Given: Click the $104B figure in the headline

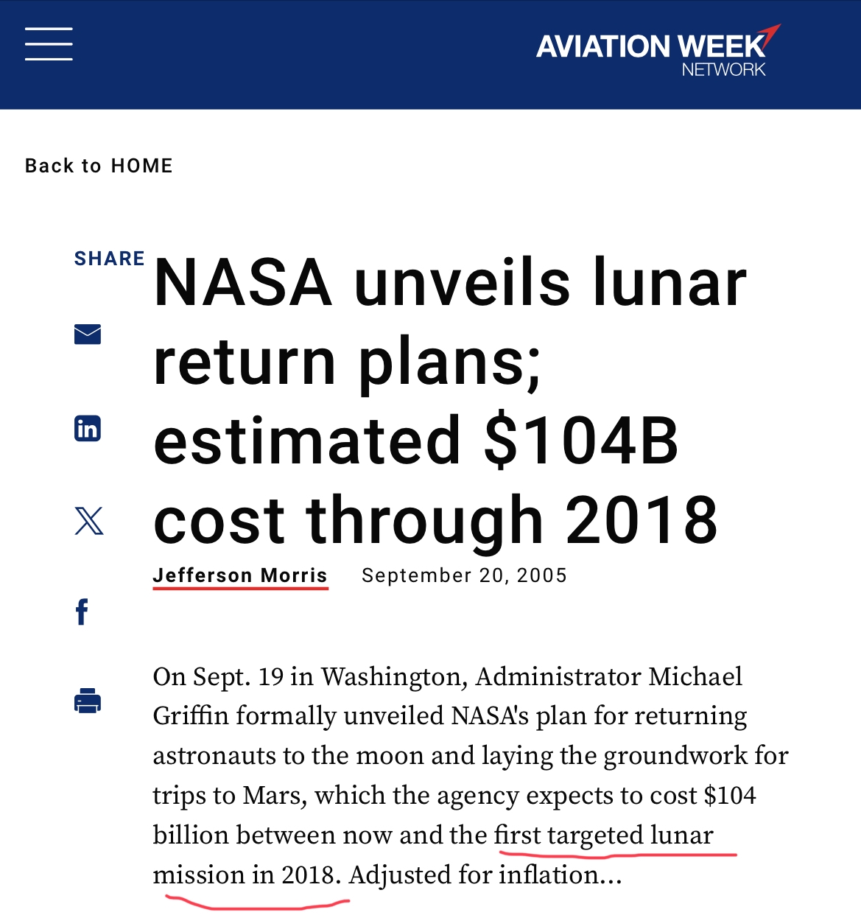Looking at the screenshot, I should coord(581,441).
